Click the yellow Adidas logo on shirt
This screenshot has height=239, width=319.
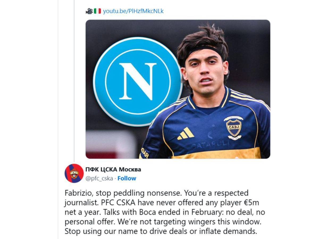point(186,133)
